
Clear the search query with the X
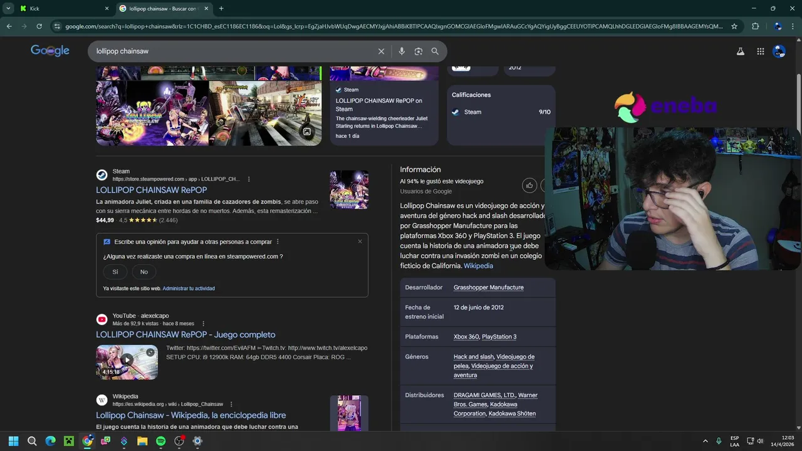(x=381, y=51)
